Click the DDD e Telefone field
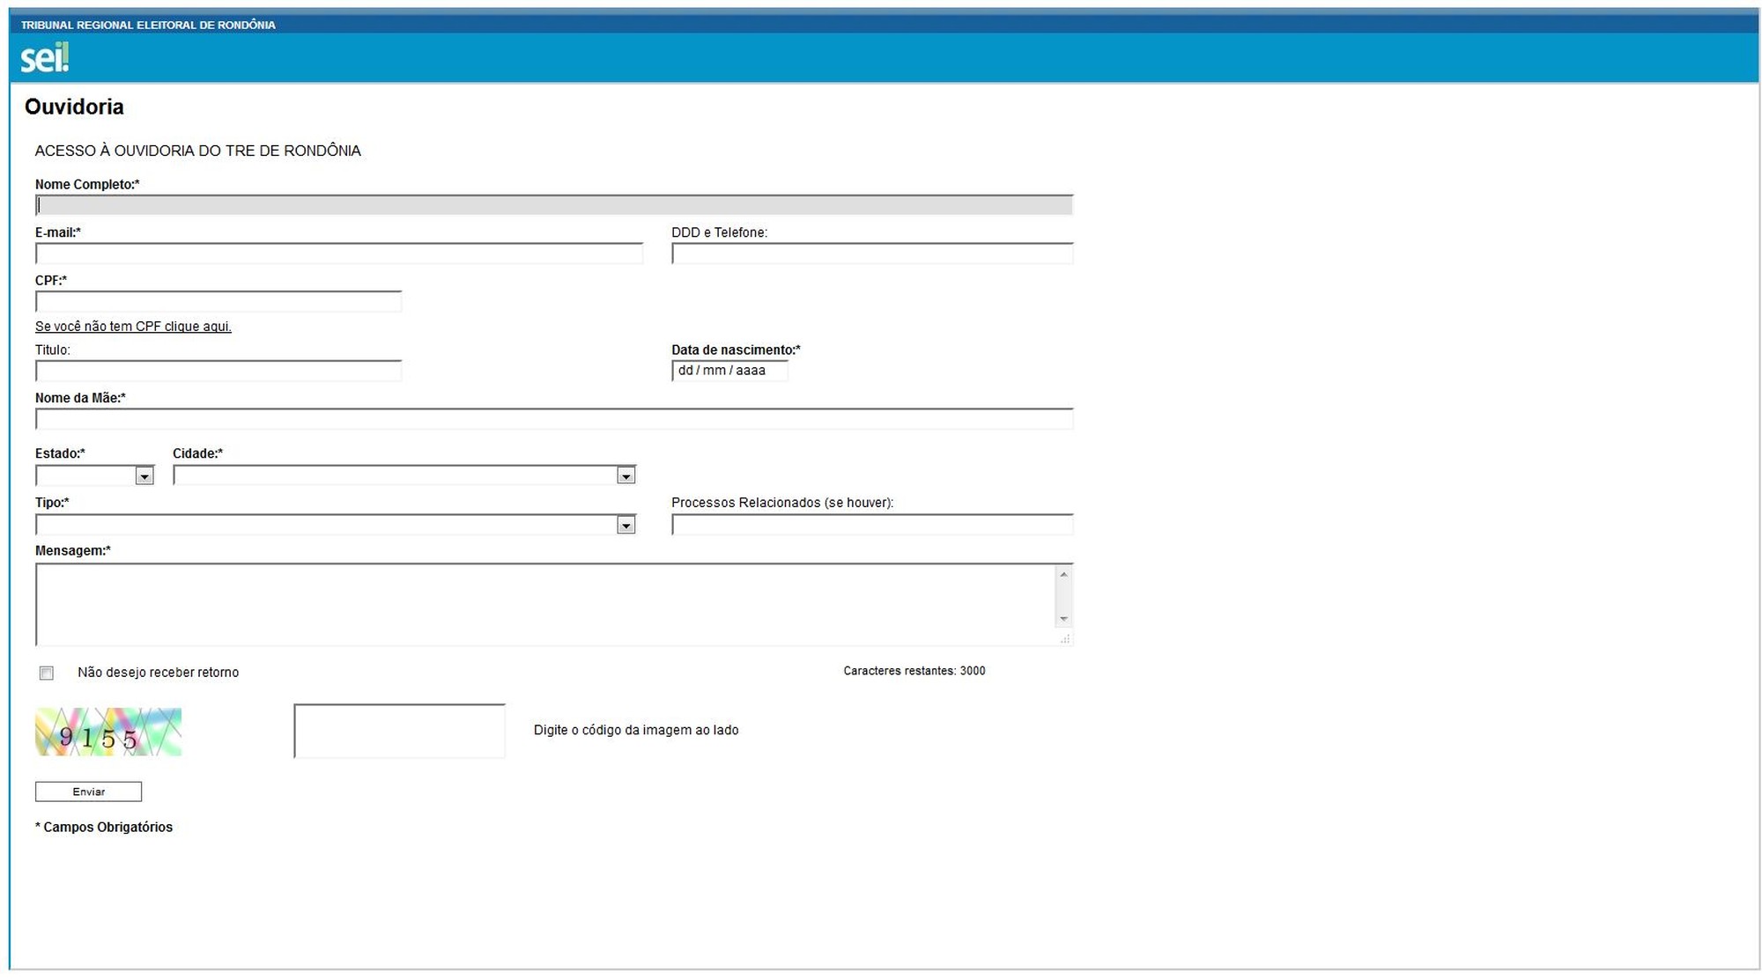The width and height of the screenshot is (1762, 979). 871,254
